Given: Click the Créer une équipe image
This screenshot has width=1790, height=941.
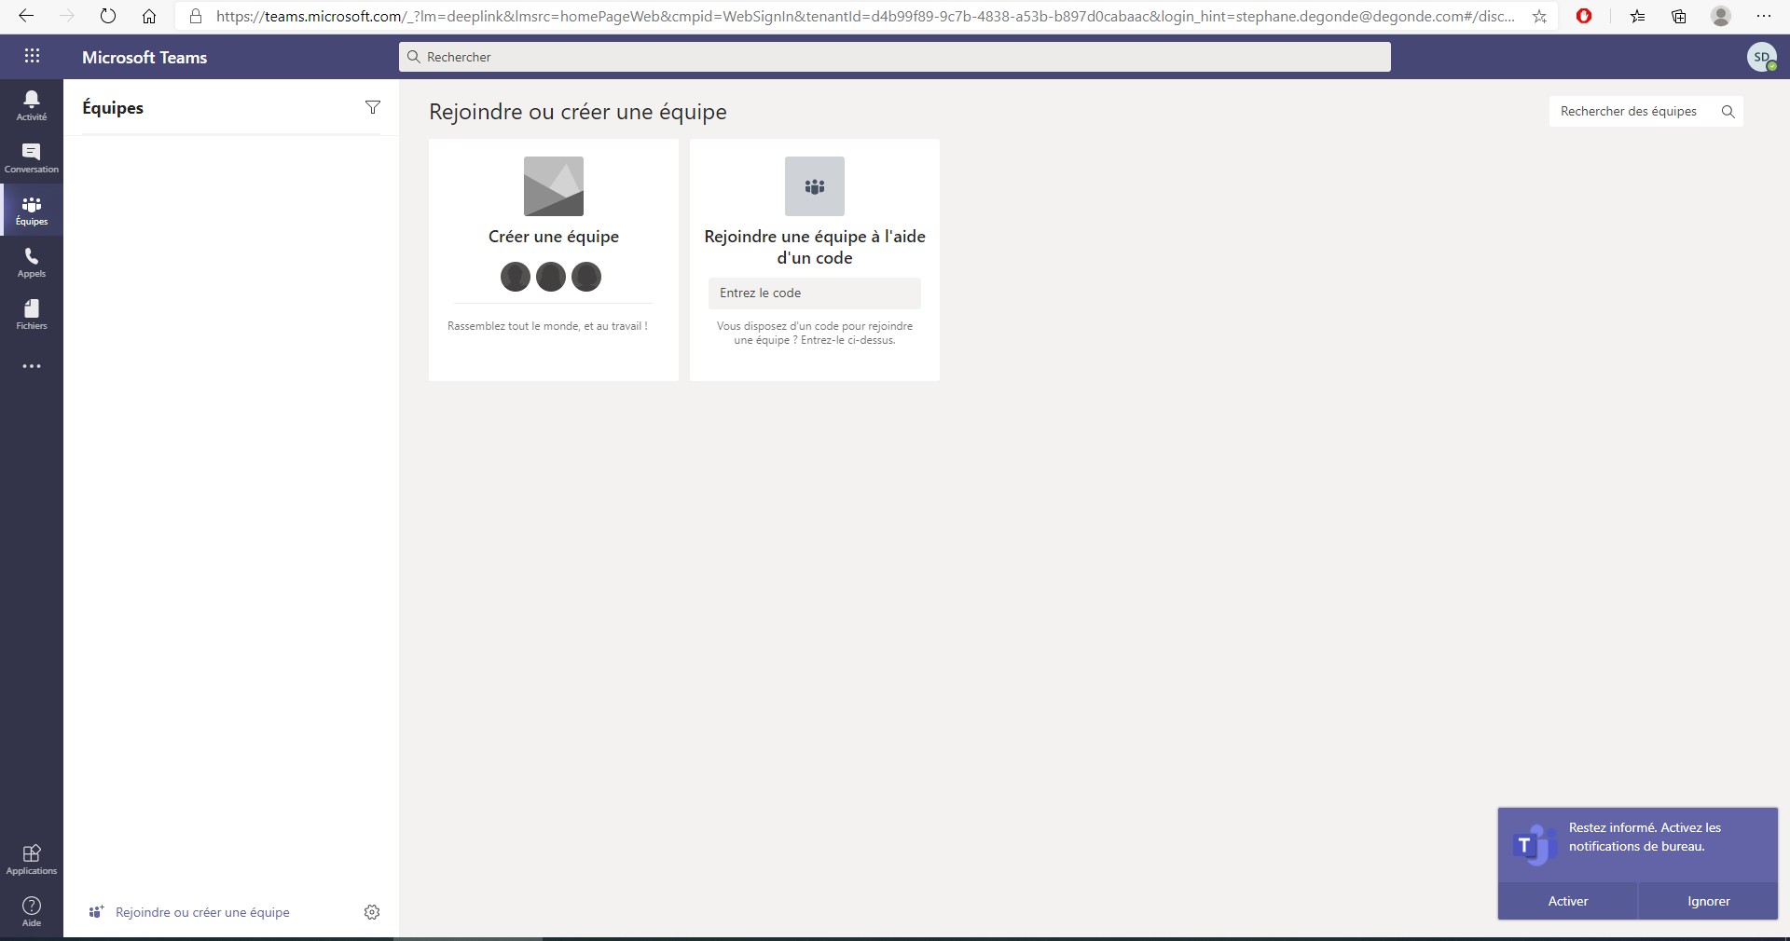Looking at the screenshot, I should (x=554, y=186).
